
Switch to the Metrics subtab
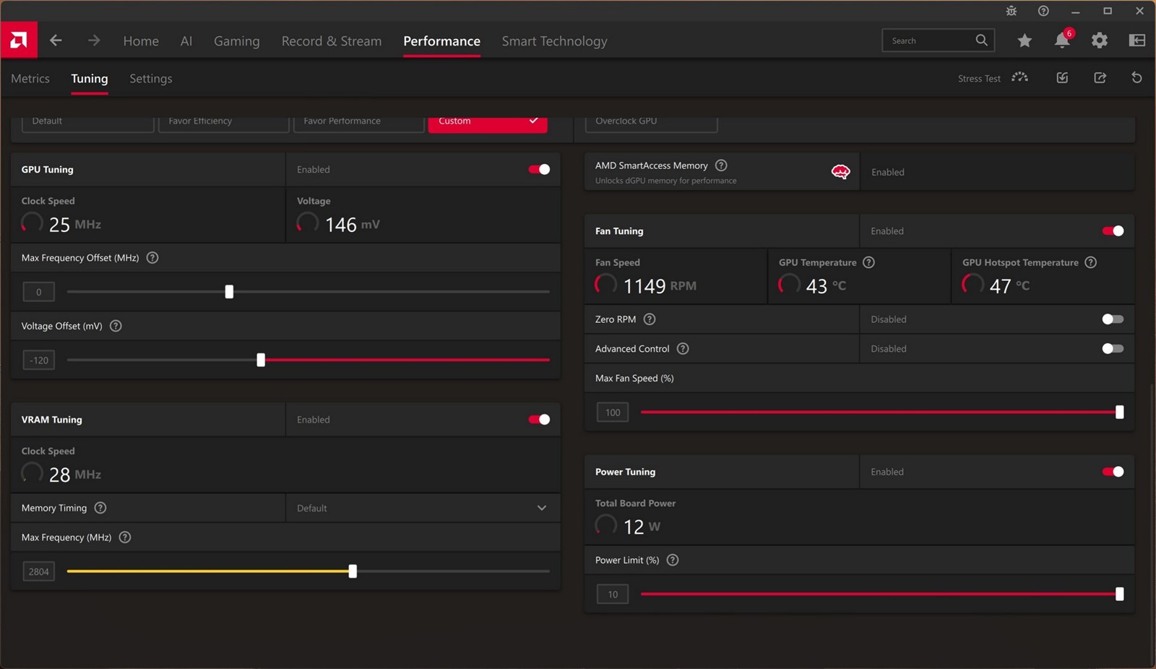(x=30, y=79)
